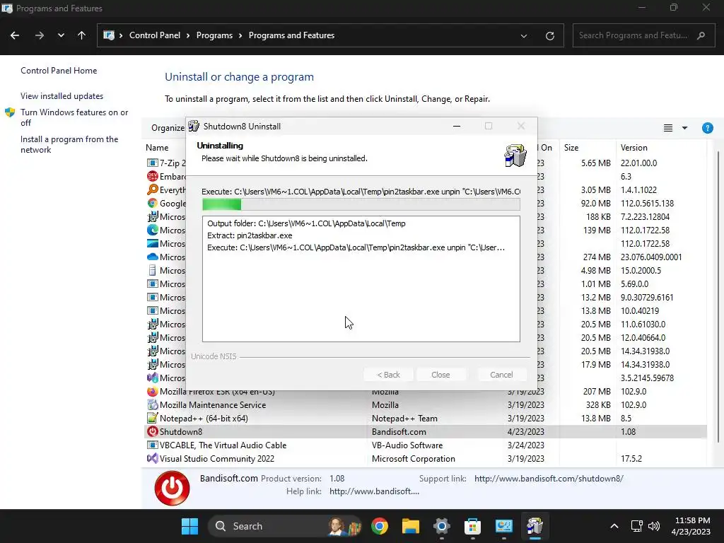The width and height of the screenshot is (724, 543).
Task: Click the 'Microsoft Corporation' publisher cell
Action: (413, 458)
